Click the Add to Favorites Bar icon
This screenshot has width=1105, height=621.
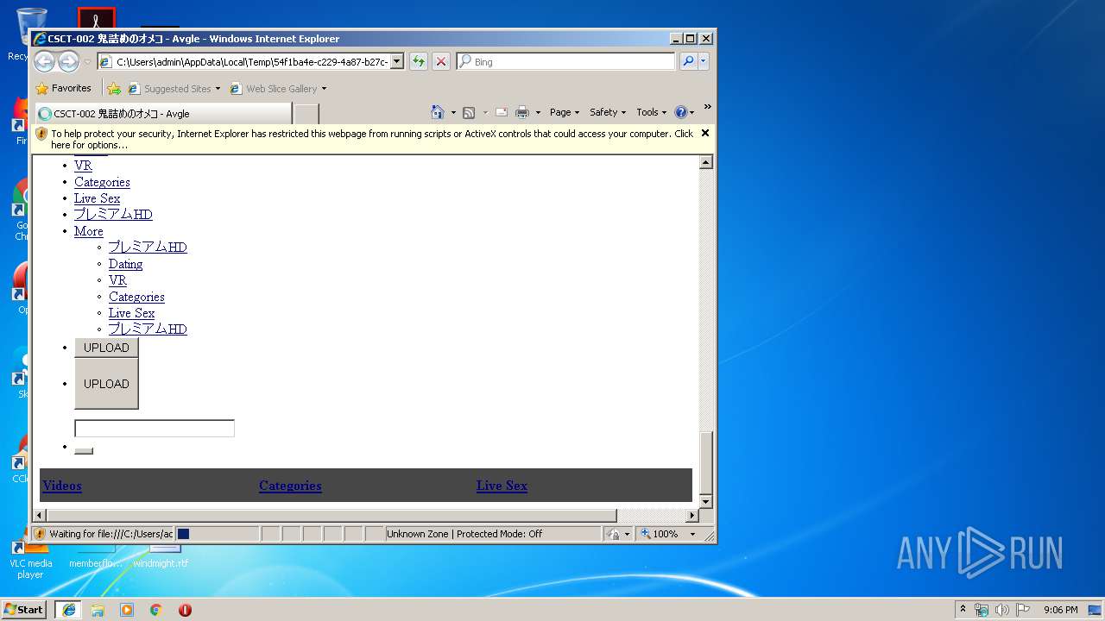click(114, 88)
